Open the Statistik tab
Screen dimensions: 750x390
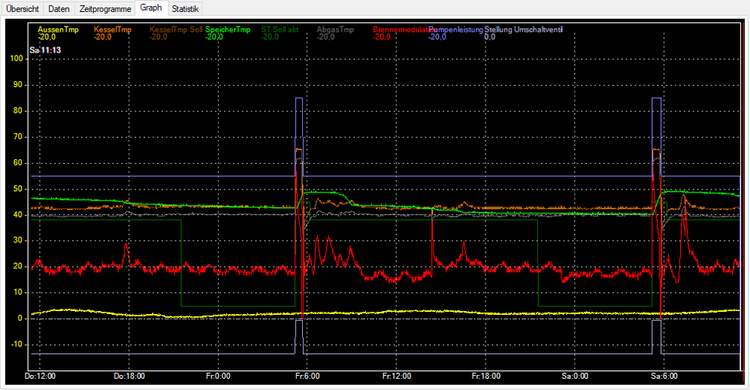coord(185,9)
